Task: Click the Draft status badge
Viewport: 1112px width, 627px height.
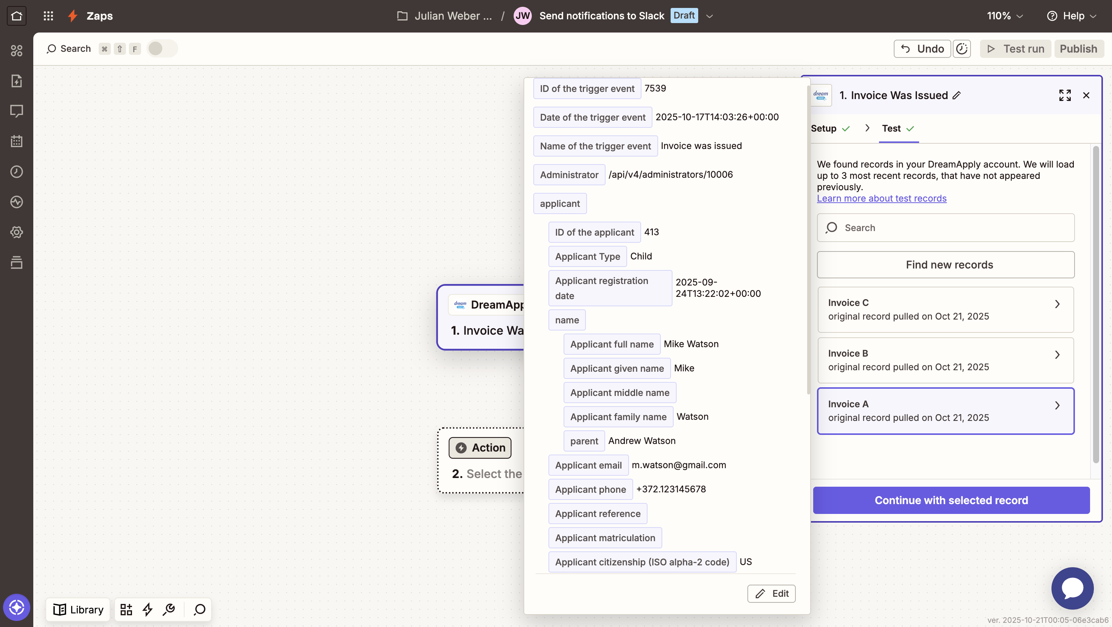Action: point(684,16)
